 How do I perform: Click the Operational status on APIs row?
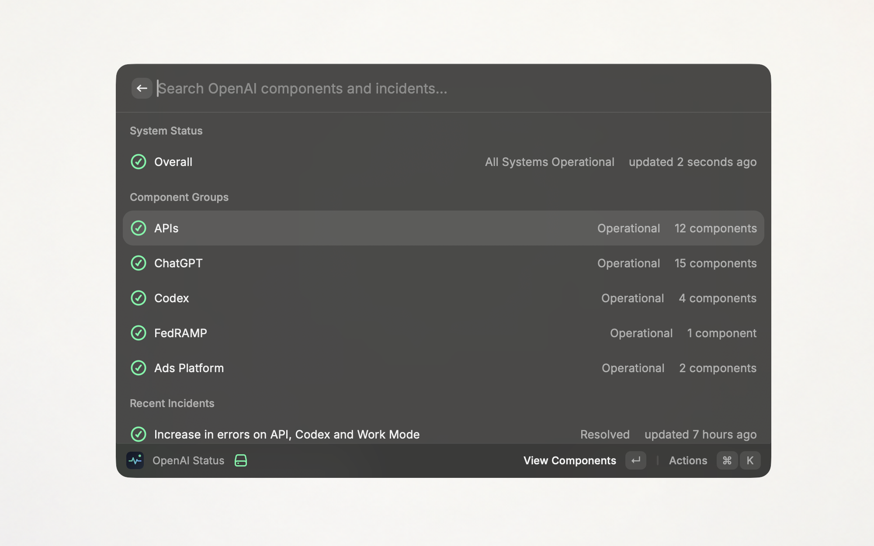pyautogui.click(x=628, y=228)
